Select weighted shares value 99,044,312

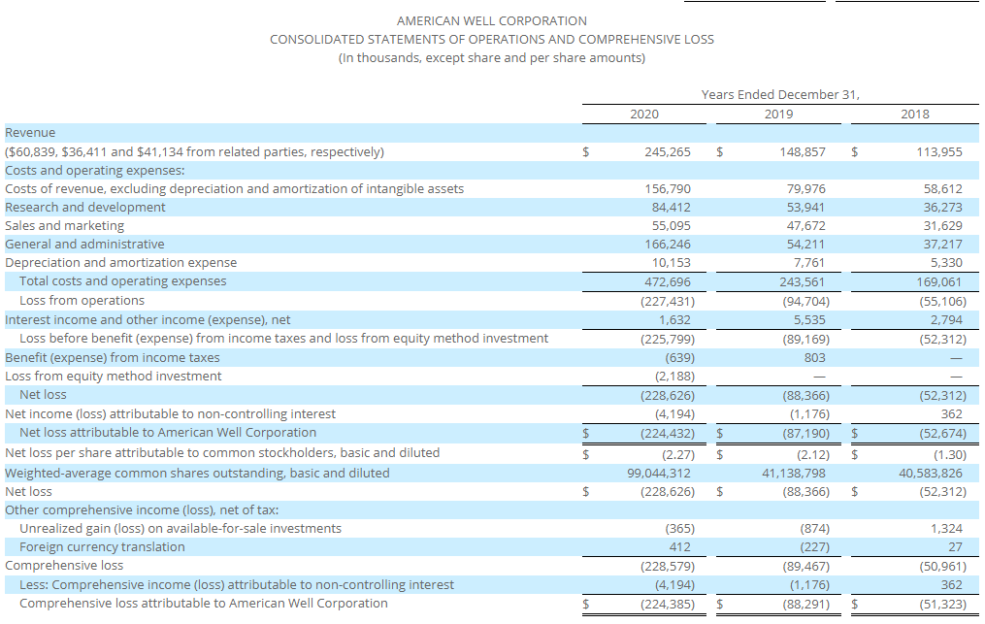pos(658,474)
